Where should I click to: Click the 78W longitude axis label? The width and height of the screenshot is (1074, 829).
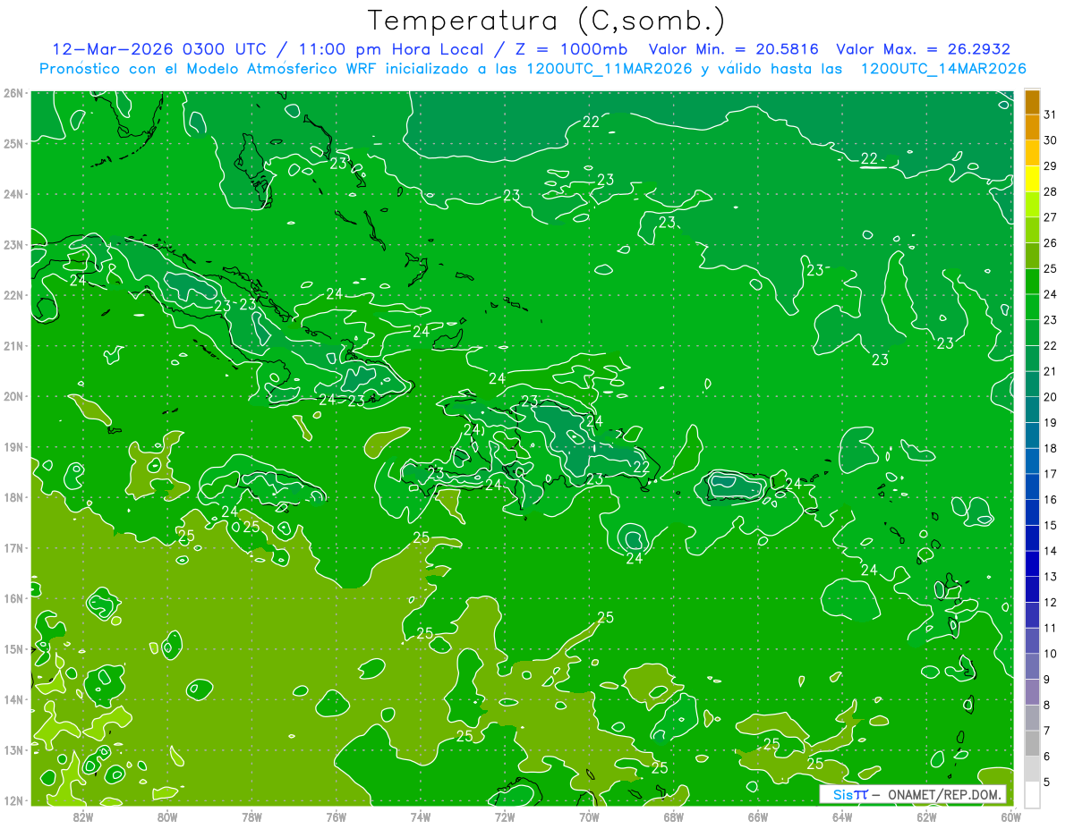(251, 816)
